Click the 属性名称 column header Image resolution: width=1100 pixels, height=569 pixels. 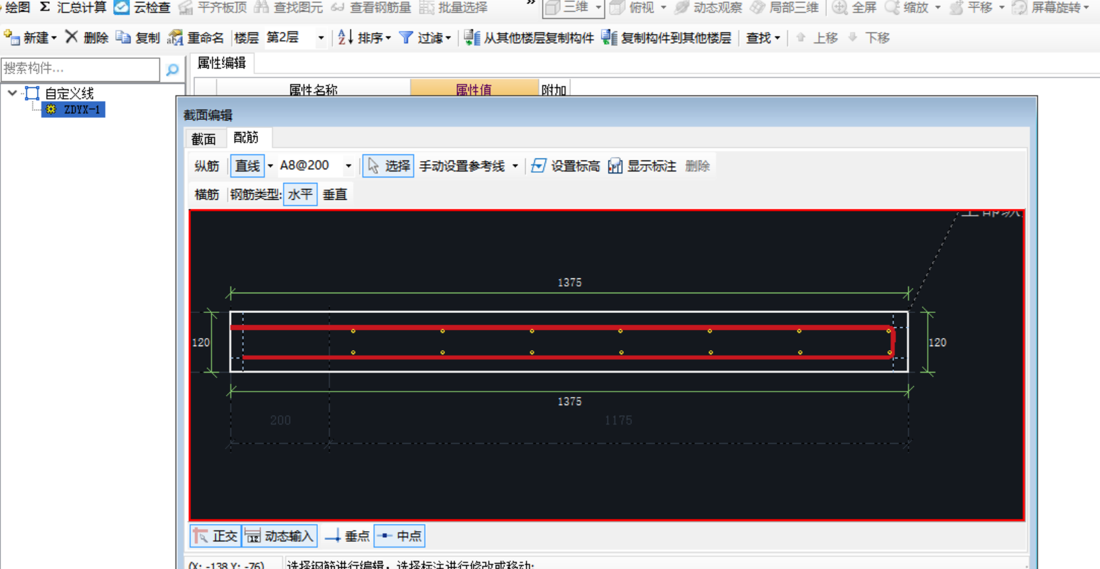313,89
